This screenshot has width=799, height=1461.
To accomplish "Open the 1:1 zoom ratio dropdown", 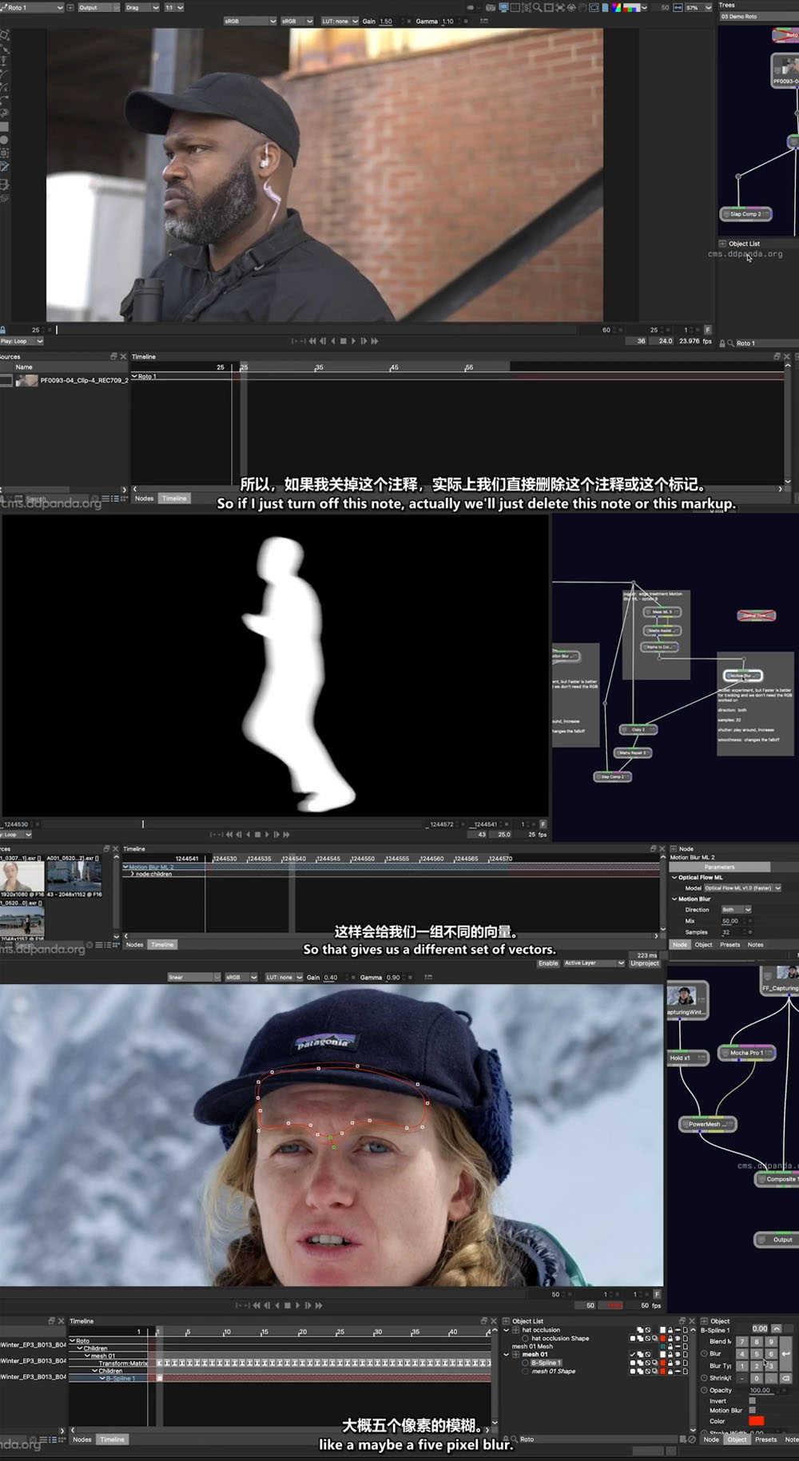I will 173,7.
